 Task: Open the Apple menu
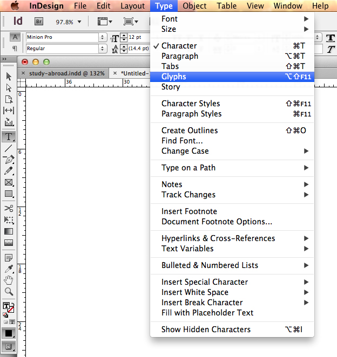point(15,6)
